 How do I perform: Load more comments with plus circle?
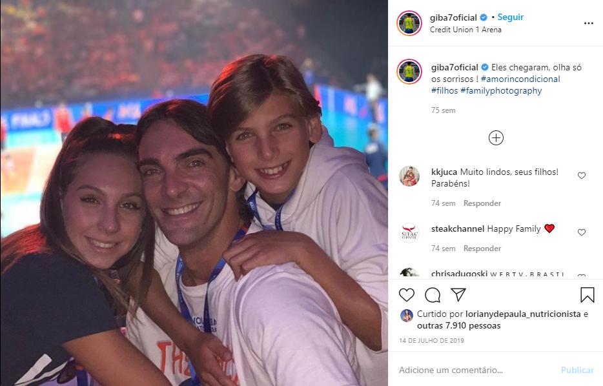pyautogui.click(x=496, y=137)
